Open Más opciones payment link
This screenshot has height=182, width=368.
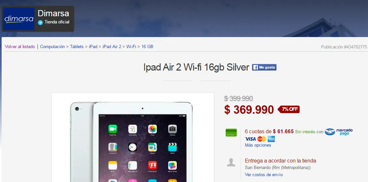point(258,145)
